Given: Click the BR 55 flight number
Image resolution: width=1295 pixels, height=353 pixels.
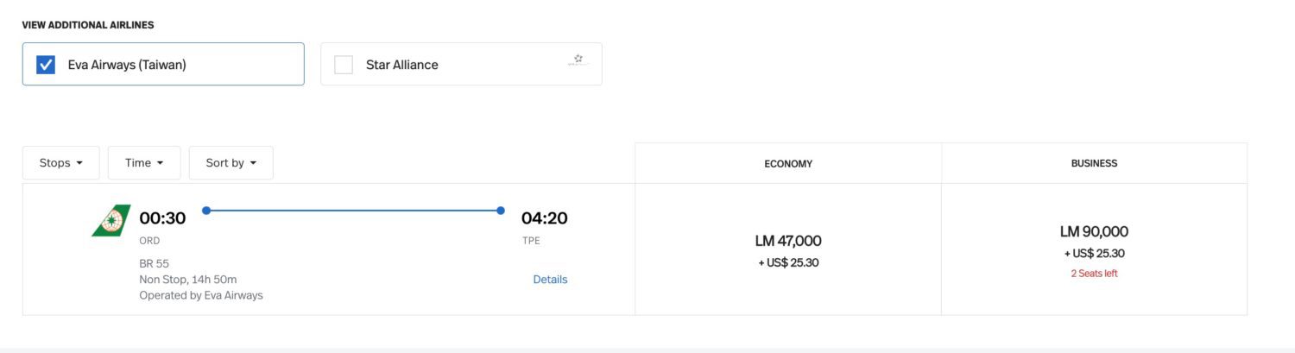Looking at the screenshot, I should [x=154, y=264].
